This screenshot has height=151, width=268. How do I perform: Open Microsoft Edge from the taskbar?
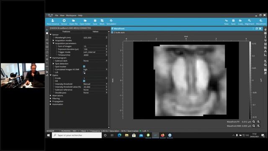[119, 135]
